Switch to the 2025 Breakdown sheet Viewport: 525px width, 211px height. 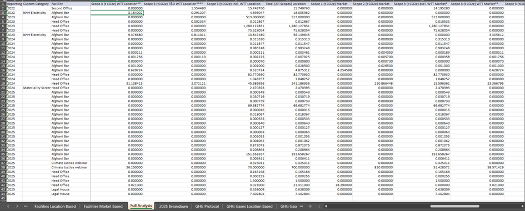[x=173, y=207]
